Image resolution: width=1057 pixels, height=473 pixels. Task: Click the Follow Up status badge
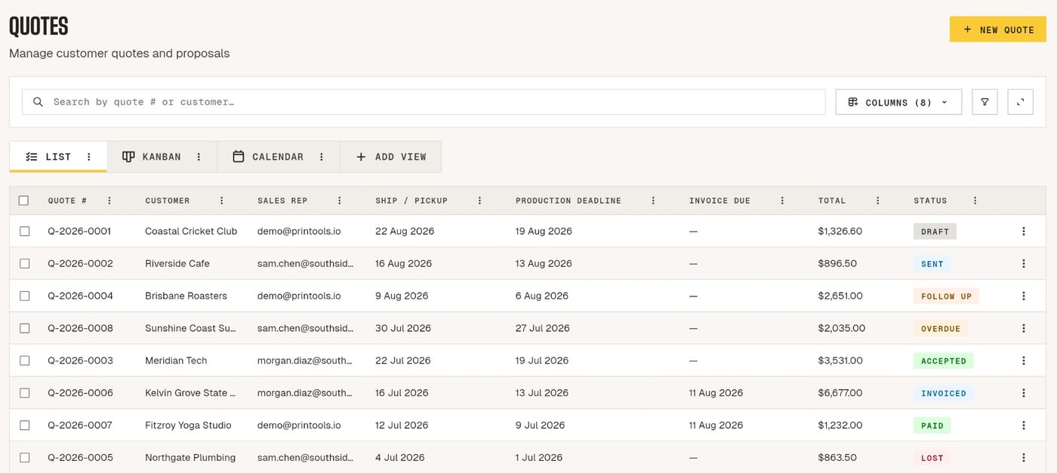click(946, 296)
